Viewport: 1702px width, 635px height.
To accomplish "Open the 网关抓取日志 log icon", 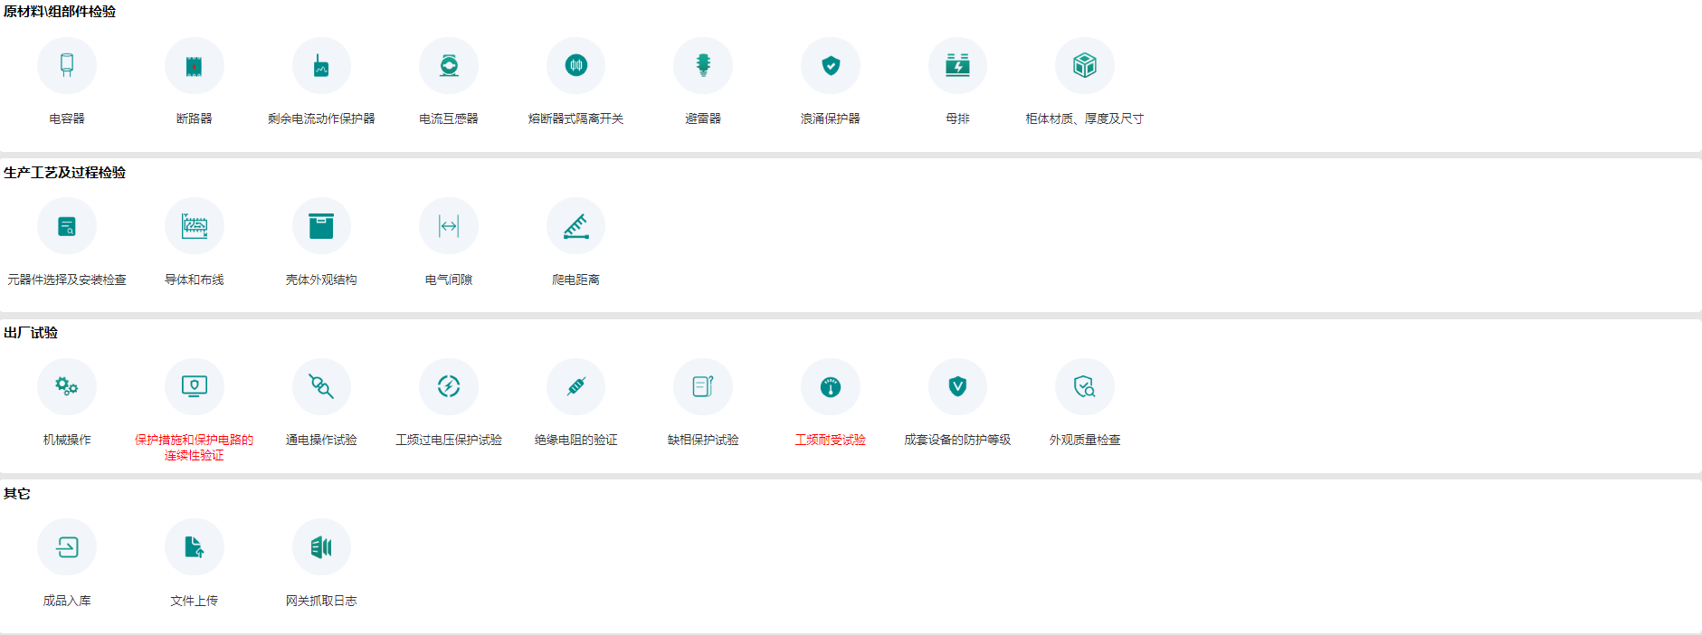I will point(321,547).
